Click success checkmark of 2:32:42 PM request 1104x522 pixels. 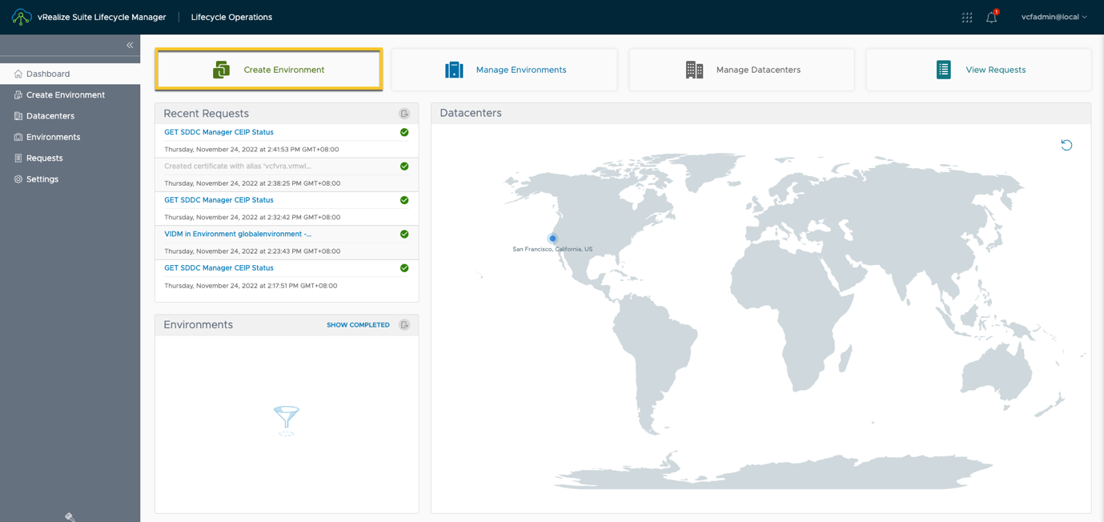(404, 200)
